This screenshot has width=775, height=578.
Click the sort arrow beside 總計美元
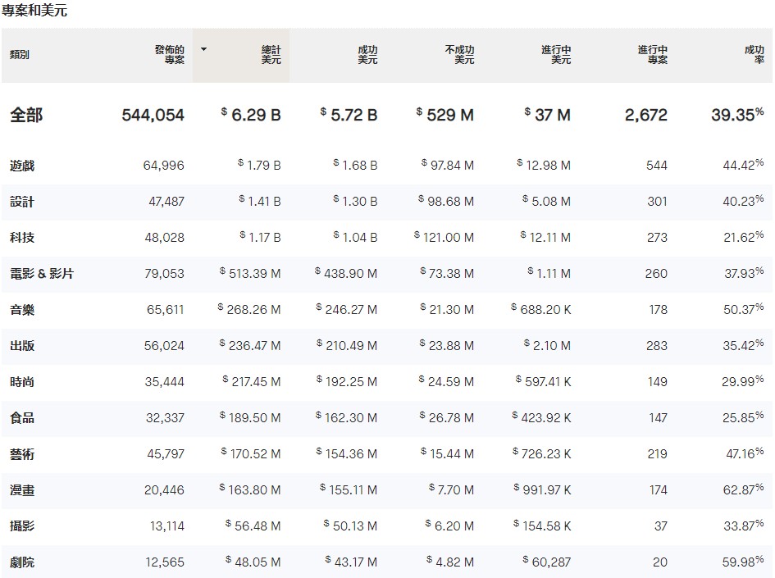tap(203, 49)
